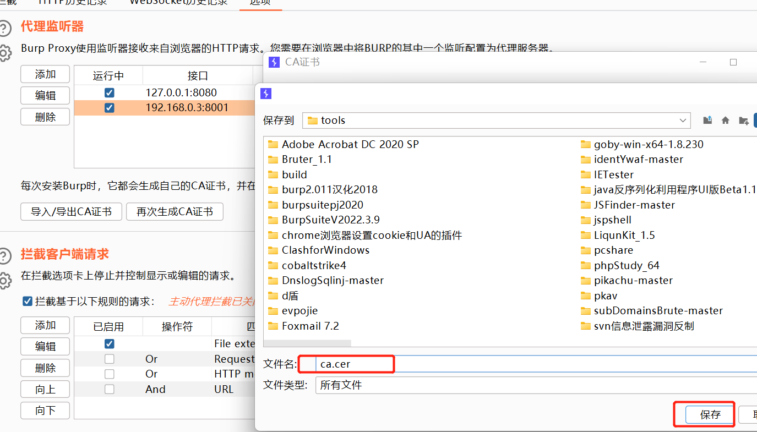Click the 向下 move rule button
Screen dimensions: 757x432
point(45,411)
